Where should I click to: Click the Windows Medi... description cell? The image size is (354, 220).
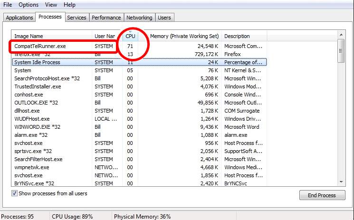click(x=243, y=167)
